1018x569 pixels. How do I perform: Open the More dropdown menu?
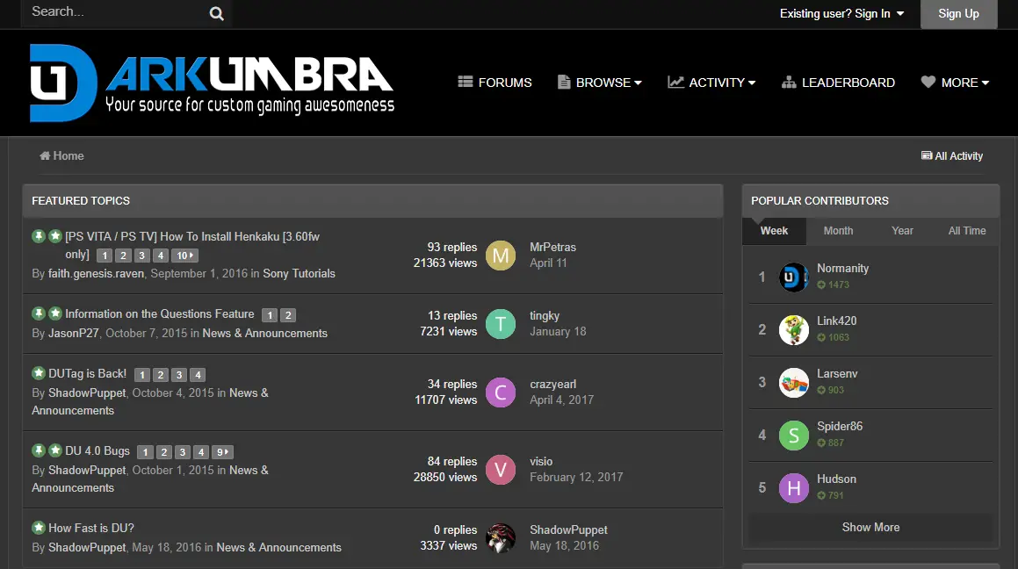point(955,83)
